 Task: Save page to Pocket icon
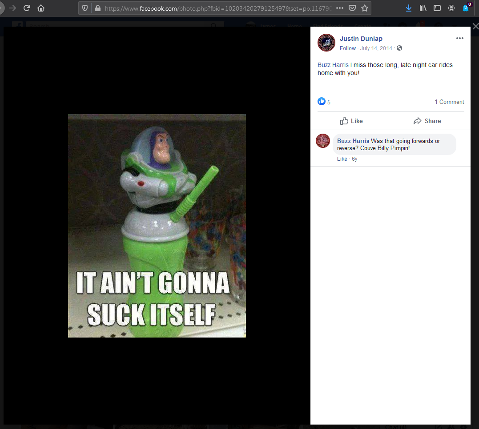(x=352, y=8)
